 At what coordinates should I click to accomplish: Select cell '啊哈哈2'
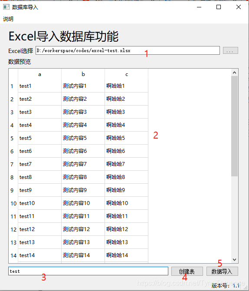click(126, 99)
